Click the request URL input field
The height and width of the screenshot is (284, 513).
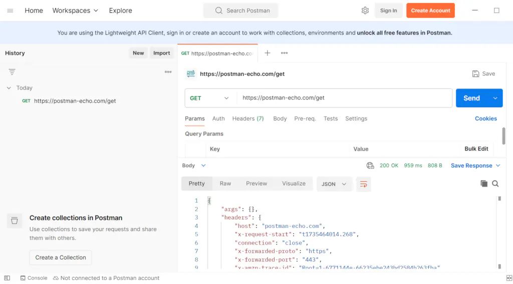coord(344,98)
